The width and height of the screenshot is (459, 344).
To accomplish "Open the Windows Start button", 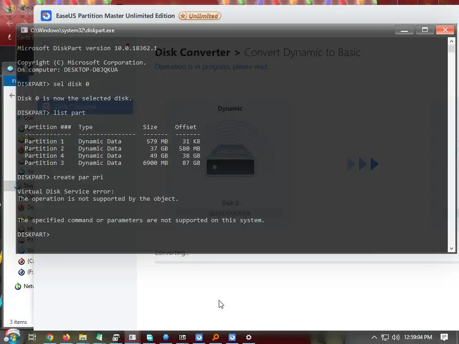I will (12, 336).
